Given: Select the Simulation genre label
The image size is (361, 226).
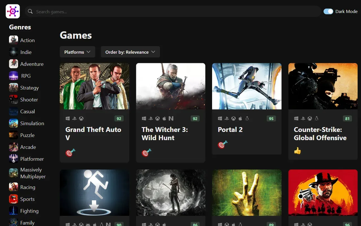Looking at the screenshot, I should (32, 123).
